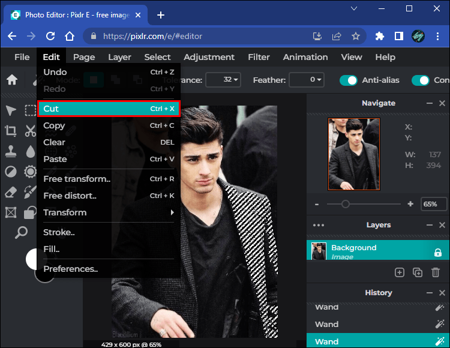Open the Filter menu
The height and width of the screenshot is (348, 450).
[x=259, y=57]
